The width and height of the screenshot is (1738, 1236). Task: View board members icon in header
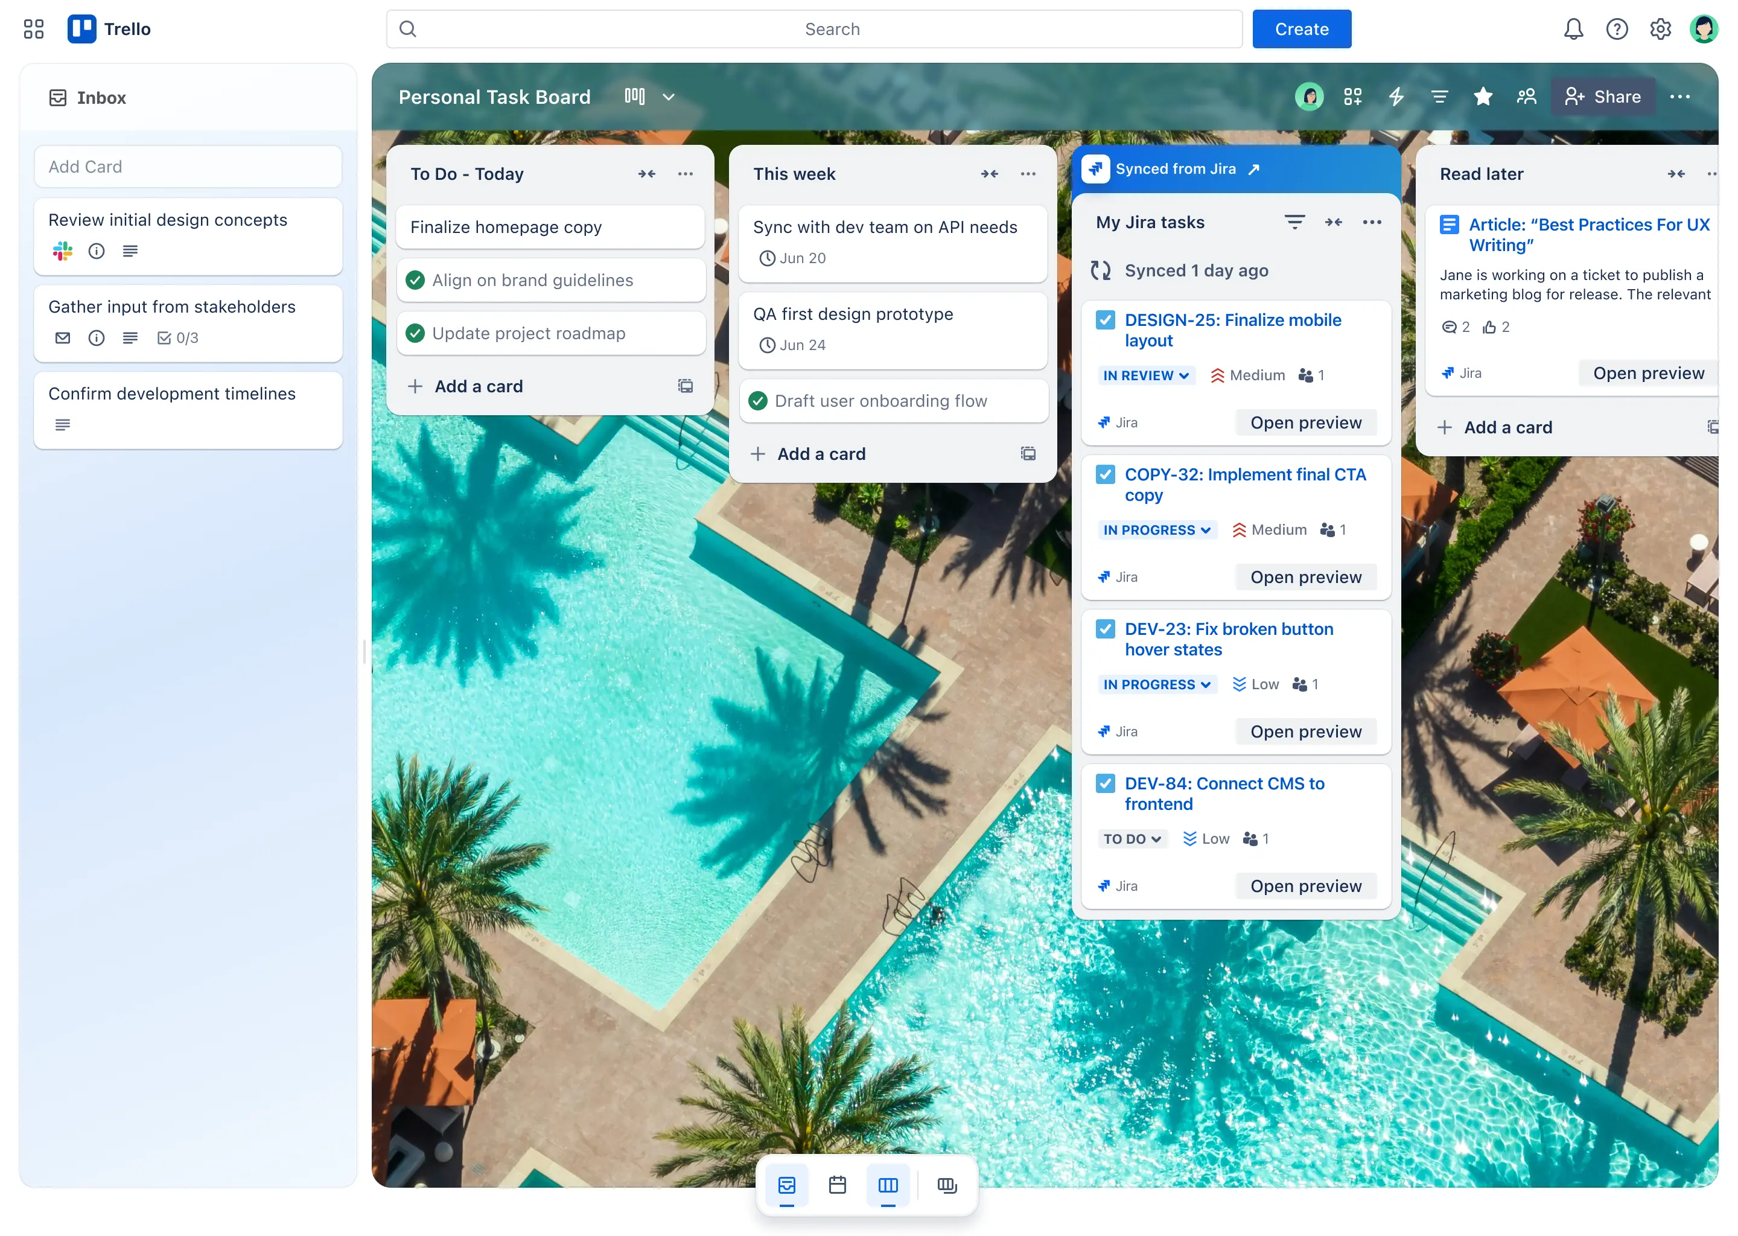pyautogui.click(x=1526, y=96)
